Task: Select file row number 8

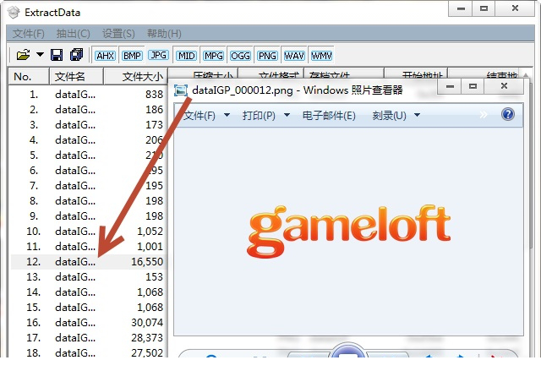Action: 88,200
